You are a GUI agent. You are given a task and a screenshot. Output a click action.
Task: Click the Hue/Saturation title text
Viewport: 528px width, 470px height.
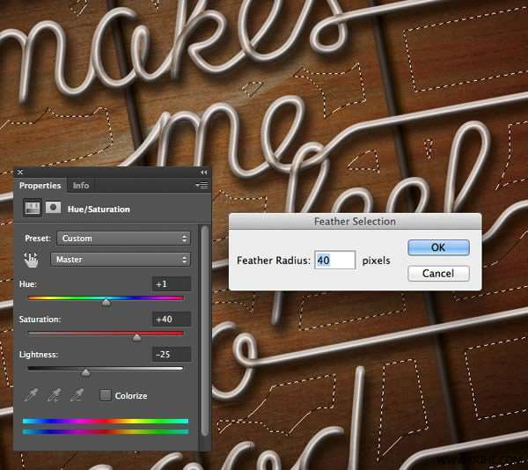[99, 209]
